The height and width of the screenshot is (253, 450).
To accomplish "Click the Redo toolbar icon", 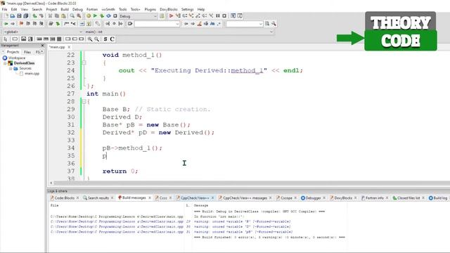I will click(x=41, y=16).
